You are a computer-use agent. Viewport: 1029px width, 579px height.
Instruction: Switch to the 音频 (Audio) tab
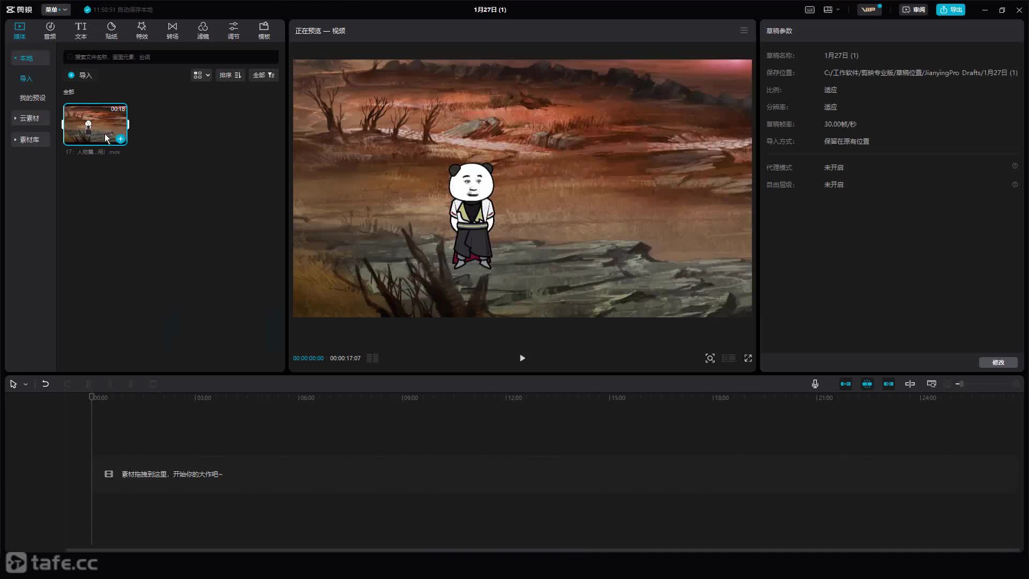[x=50, y=31]
